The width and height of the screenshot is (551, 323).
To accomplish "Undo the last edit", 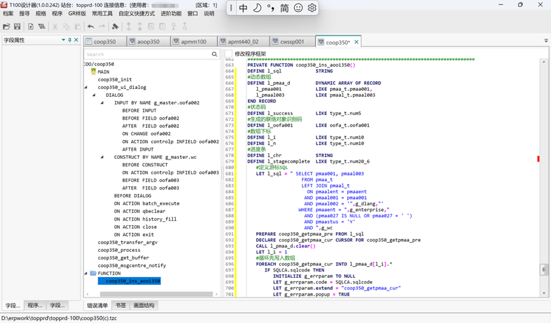I will (90, 27).
